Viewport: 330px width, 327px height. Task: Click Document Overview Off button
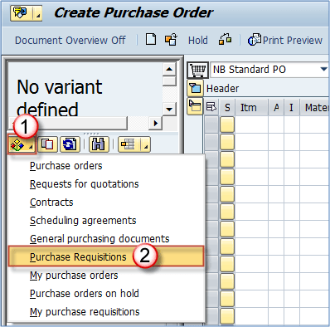[x=70, y=41]
